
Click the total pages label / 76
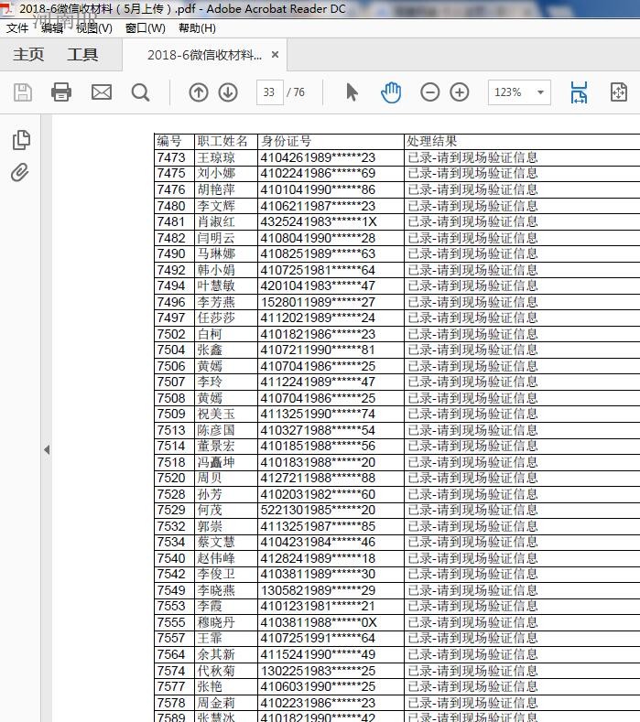pos(296,92)
